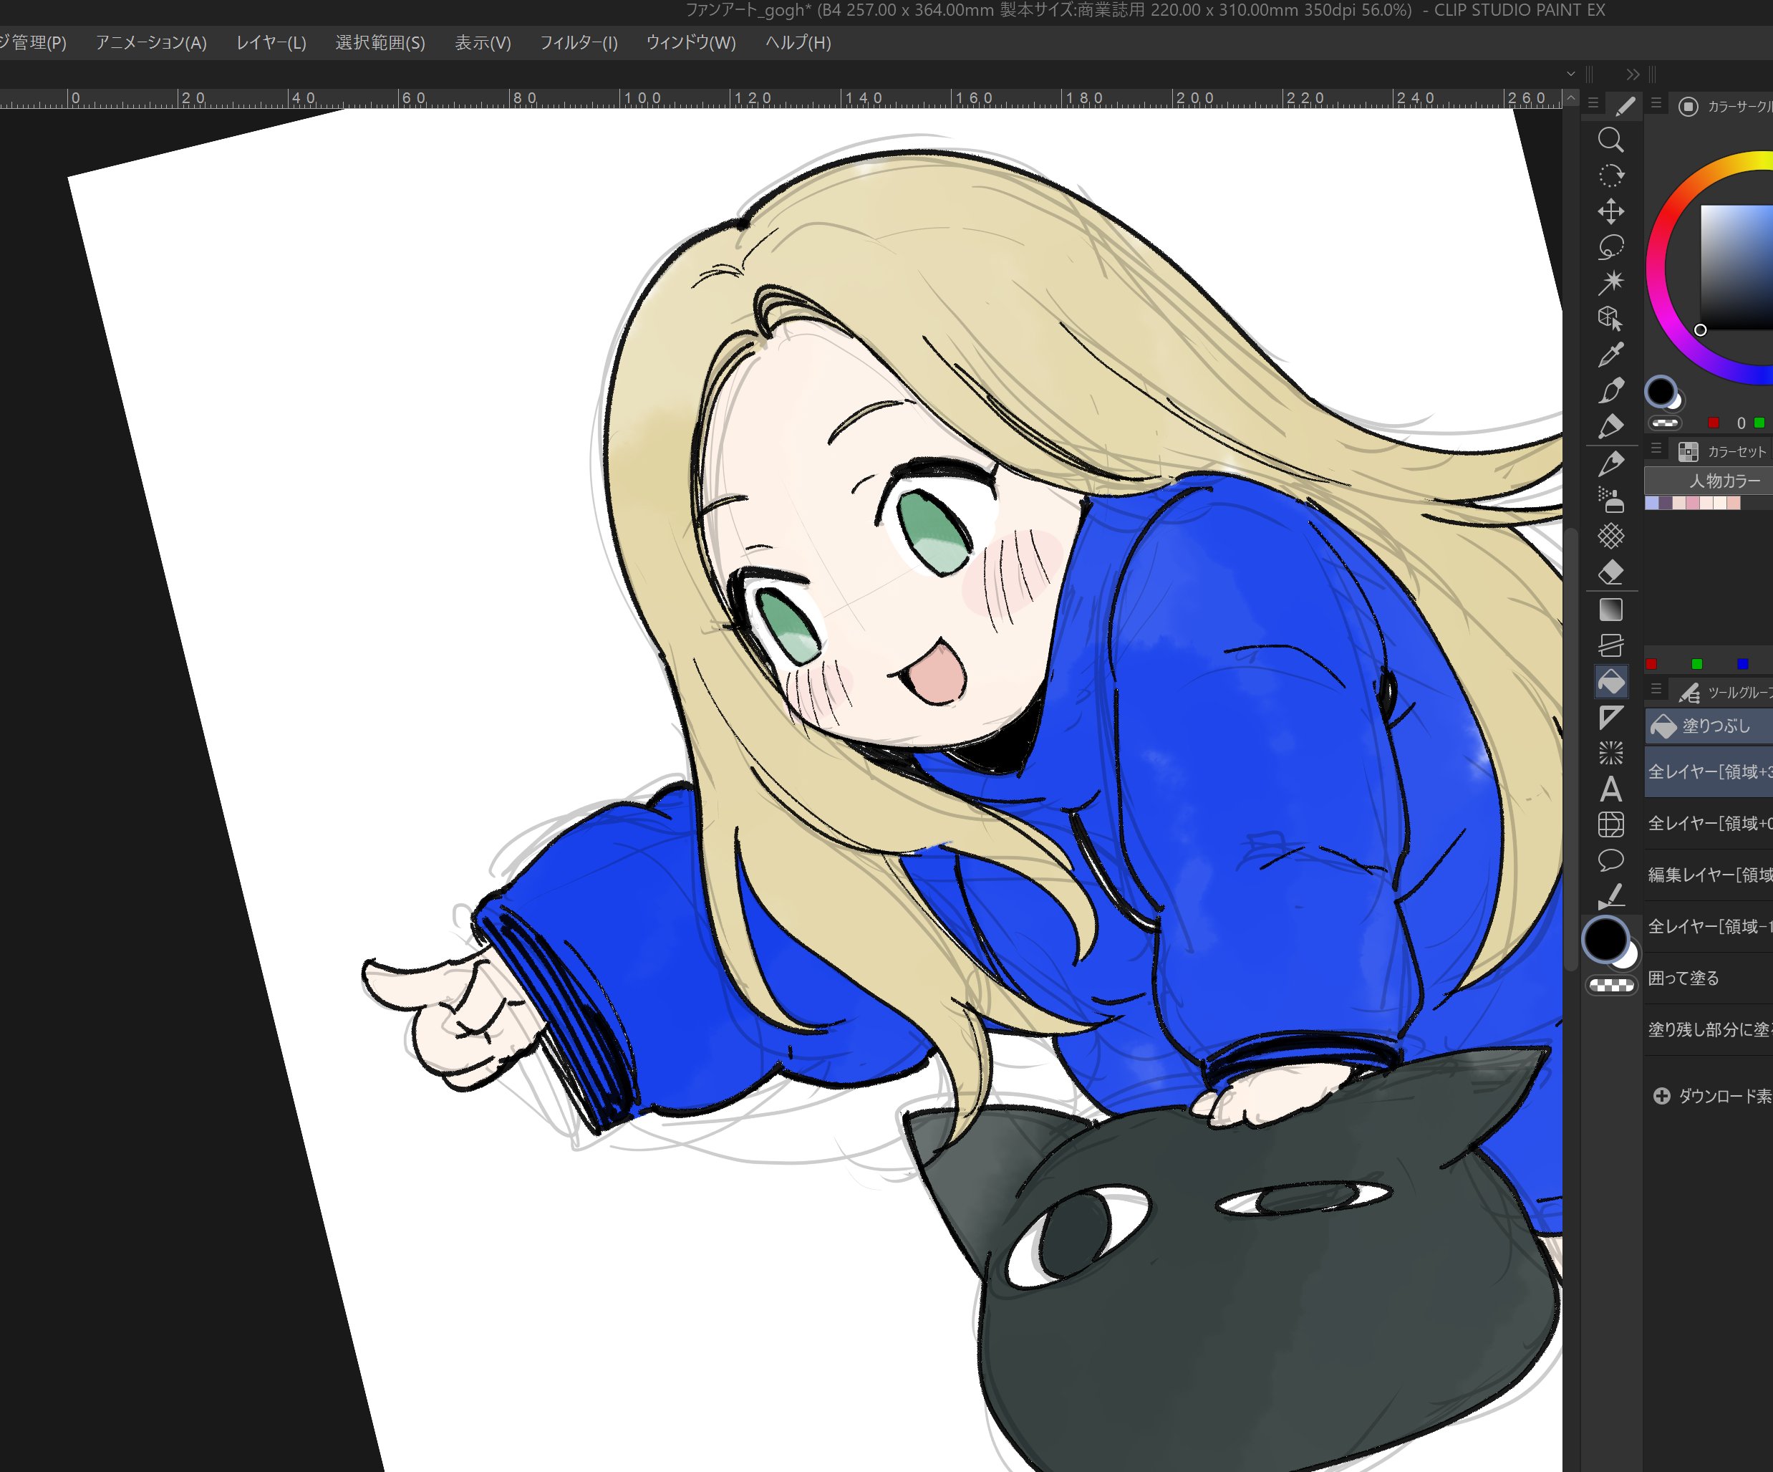The height and width of the screenshot is (1472, 1773).
Task: Open the レイヤー(L) menu
Action: [x=271, y=42]
